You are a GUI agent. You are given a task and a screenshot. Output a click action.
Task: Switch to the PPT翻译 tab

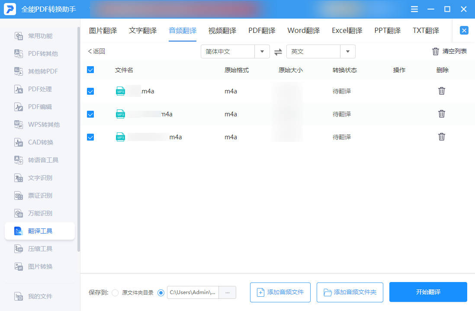click(x=388, y=31)
